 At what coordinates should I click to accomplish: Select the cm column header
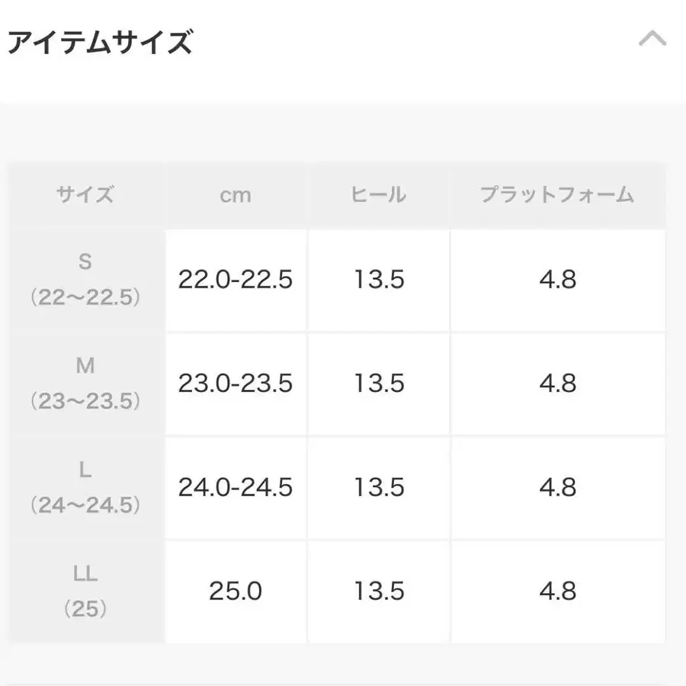tap(236, 195)
